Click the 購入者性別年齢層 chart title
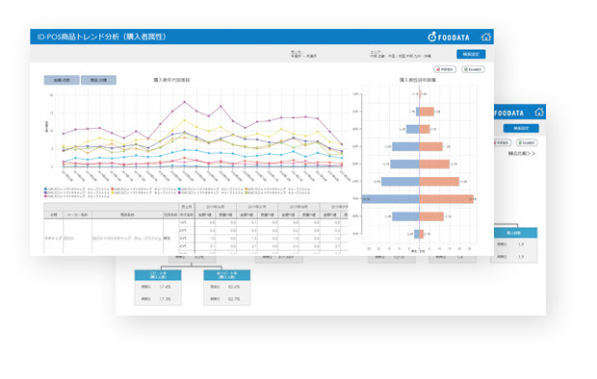This screenshot has height=379, width=597. (417, 80)
